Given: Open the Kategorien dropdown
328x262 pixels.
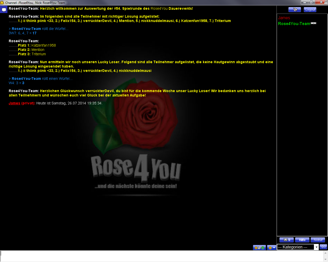Looking at the screenshot, I should click(298, 247).
